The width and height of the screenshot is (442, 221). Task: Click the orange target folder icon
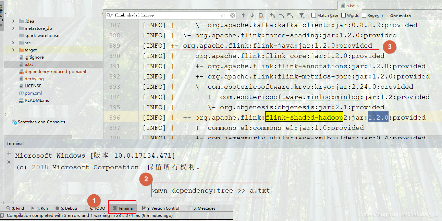pos(21,50)
